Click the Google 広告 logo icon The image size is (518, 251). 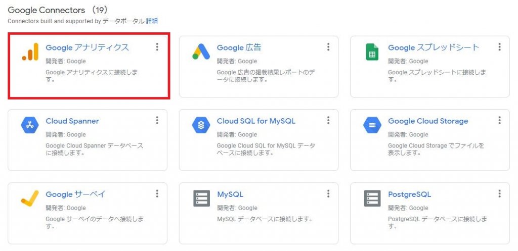tap(201, 52)
